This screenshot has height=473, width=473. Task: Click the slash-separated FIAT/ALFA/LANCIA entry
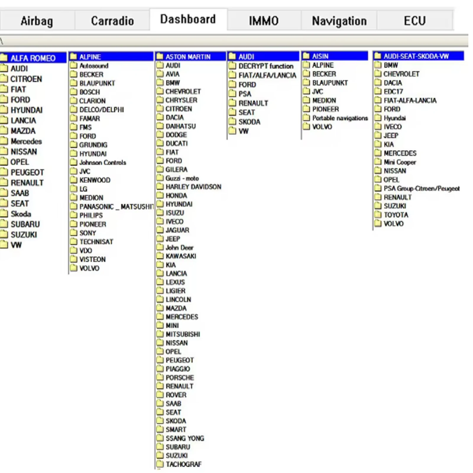[x=267, y=75]
